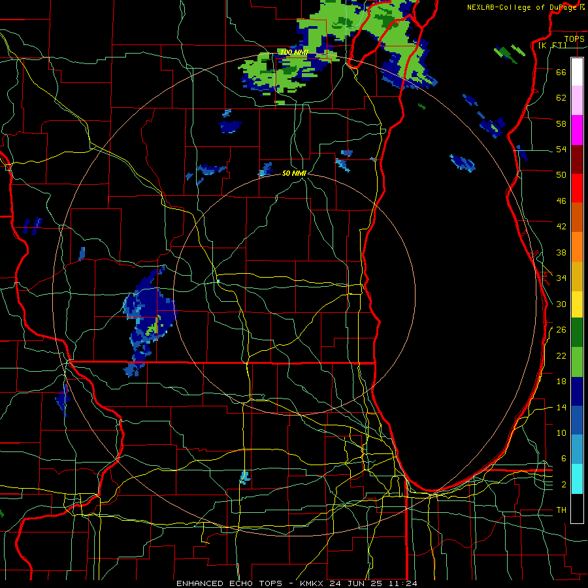Click the 100 NMI range ring label
The width and height of the screenshot is (588, 588).
click(x=294, y=52)
